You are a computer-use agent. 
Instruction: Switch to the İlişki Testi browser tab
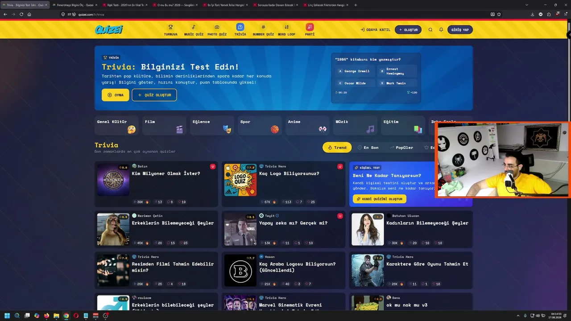(x=125, y=5)
